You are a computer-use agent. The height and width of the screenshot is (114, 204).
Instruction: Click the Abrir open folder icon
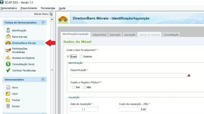[8, 94]
